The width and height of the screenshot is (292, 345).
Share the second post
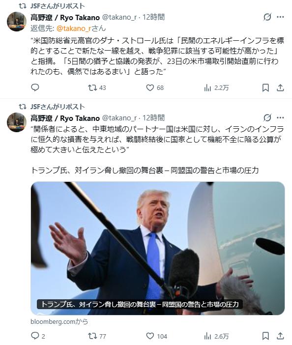pyautogui.click(x=280, y=336)
